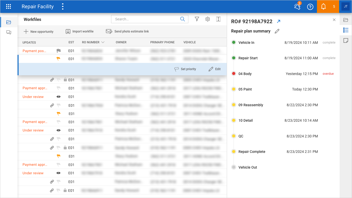Click the green status dot for Vehicle In

[x=234, y=43]
